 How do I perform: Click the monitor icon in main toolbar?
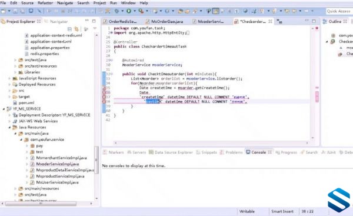(31, 11)
